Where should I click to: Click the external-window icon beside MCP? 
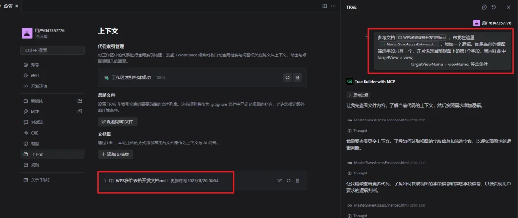tap(79, 112)
